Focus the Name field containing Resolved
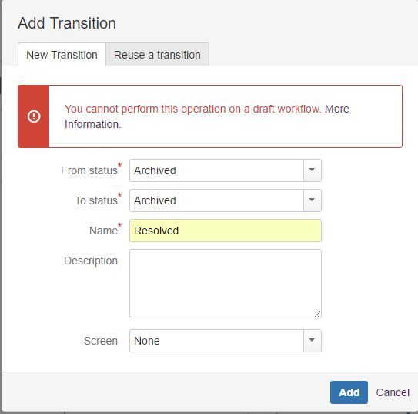418x414 pixels. click(226, 231)
